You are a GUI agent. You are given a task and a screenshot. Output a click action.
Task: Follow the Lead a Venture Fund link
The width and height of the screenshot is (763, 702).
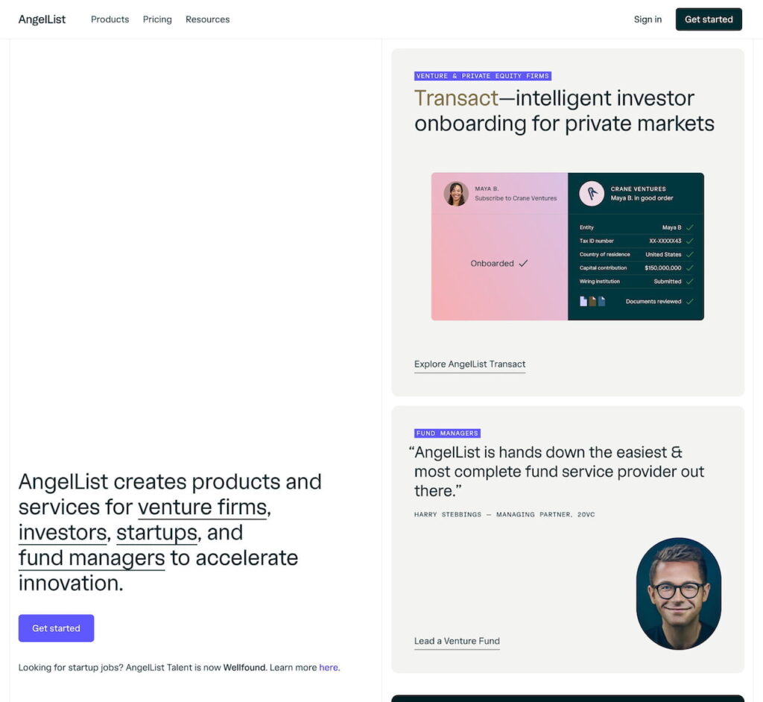(x=457, y=642)
